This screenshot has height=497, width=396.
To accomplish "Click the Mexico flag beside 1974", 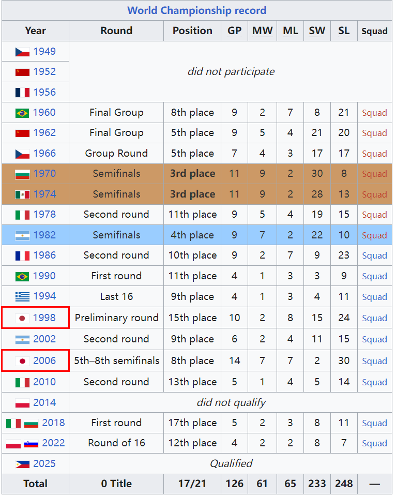I will coord(22,194).
